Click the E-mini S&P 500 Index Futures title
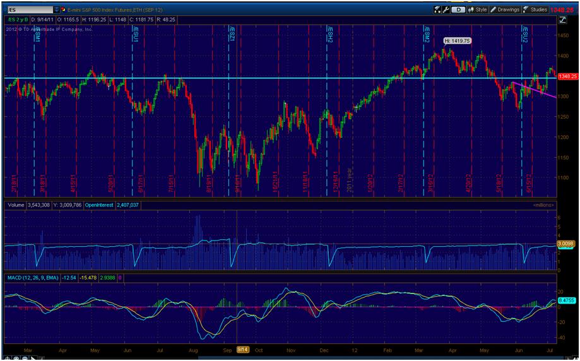Image resolution: width=580 pixels, height=361 pixels. click(115, 10)
